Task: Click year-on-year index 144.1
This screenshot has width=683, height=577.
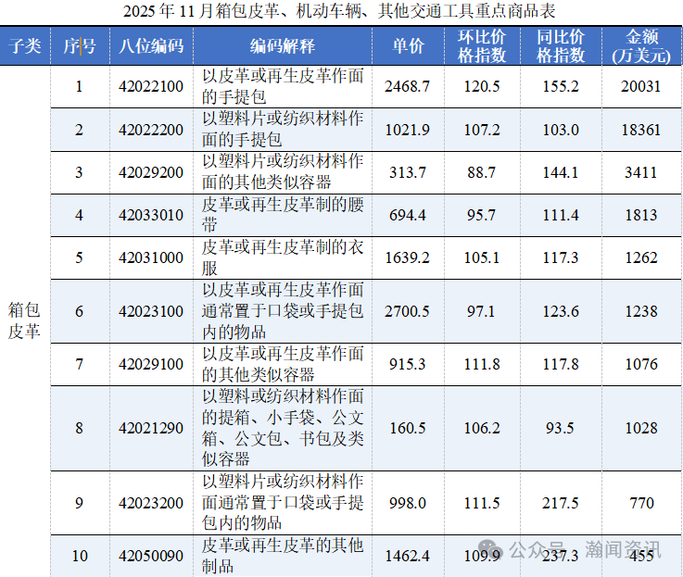Action: point(561,172)
